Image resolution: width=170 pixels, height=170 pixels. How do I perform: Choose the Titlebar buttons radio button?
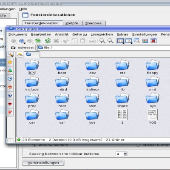click(x=138, y=145)
